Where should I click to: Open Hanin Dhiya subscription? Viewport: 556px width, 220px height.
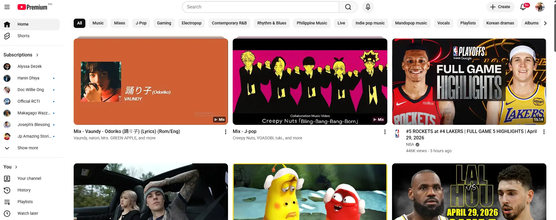coord(30,78)
